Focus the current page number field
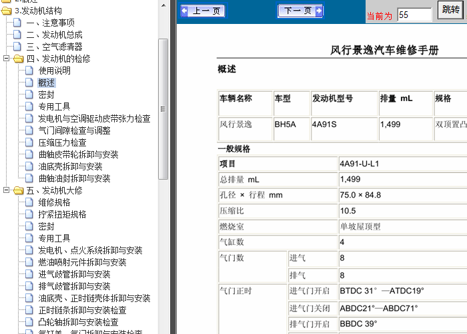 click(x=414, y=15)
